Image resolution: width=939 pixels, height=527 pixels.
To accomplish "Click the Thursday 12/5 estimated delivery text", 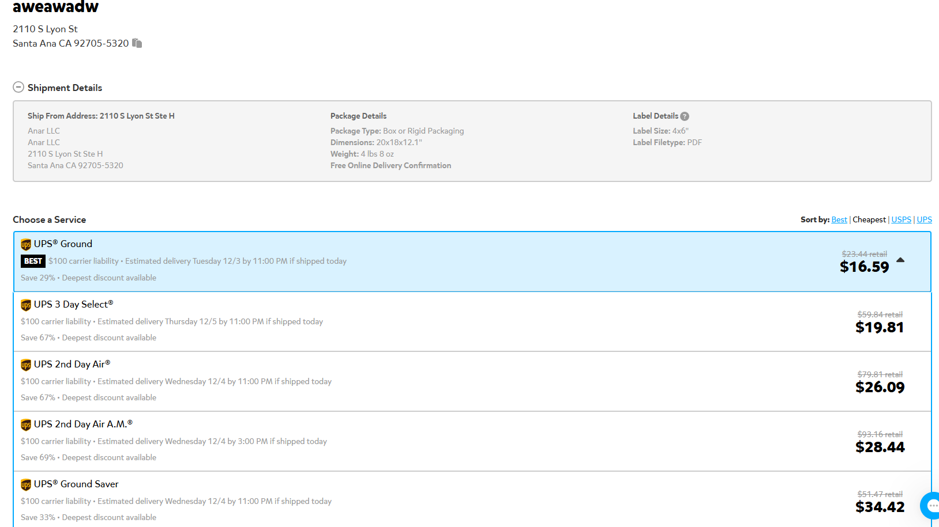I will pos(210,321).
